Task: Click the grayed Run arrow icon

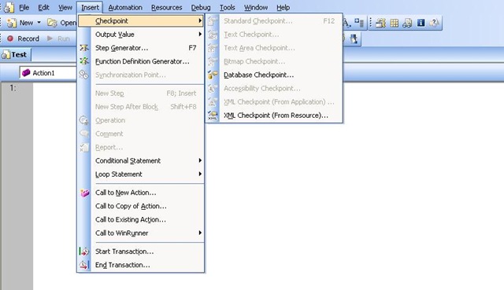Action: pos(50,39)
